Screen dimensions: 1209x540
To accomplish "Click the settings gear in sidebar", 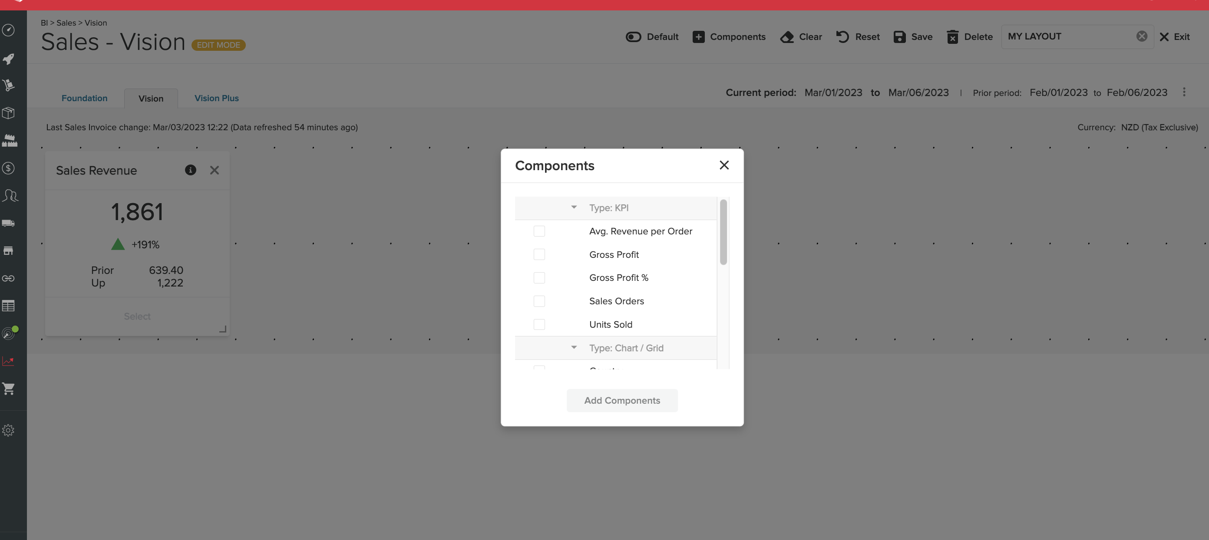I will [8, 430].
